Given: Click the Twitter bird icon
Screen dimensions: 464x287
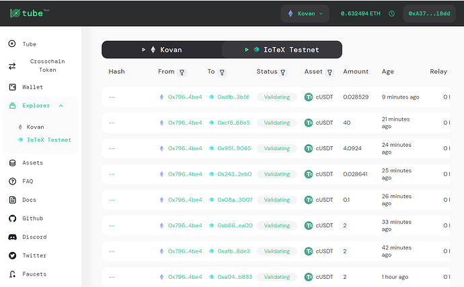Looking at the screenshot, I should 12,255.
